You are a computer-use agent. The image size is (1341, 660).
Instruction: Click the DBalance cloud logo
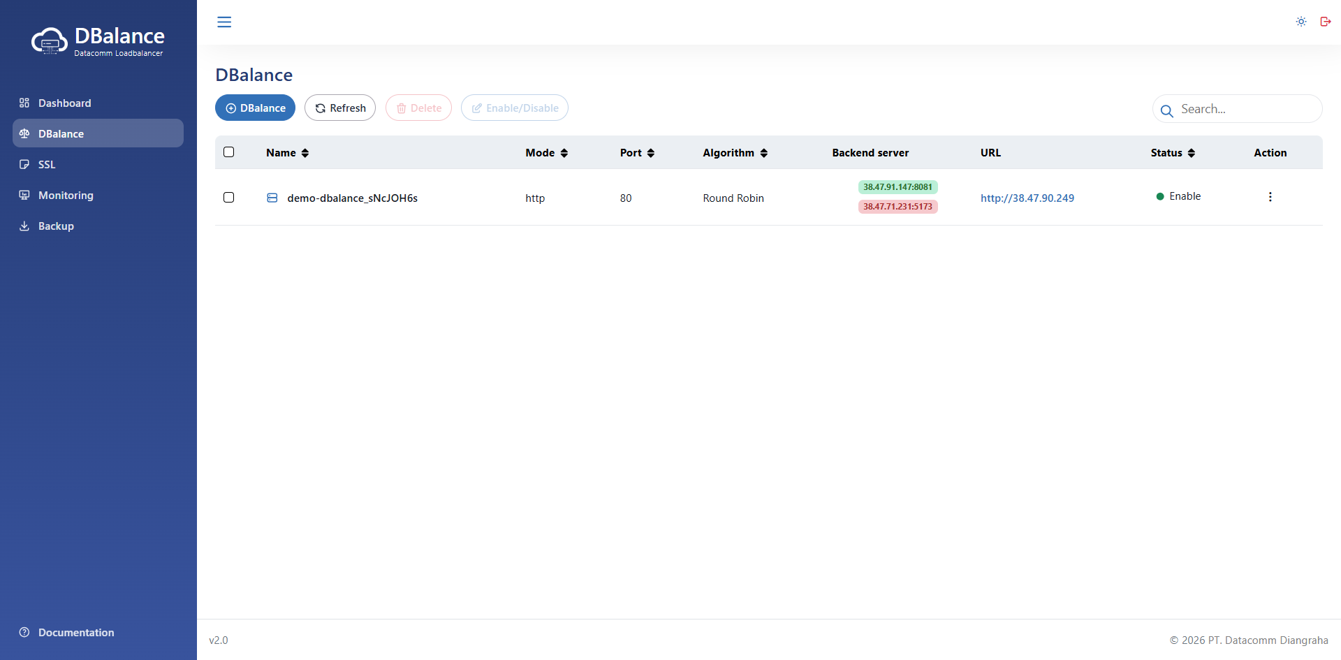coord(49,41)
